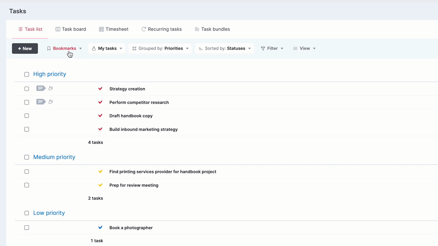This screenshot has width=438, height=246.
Task: Click the Timesheet grid icon
Action: tap(101, 29)
